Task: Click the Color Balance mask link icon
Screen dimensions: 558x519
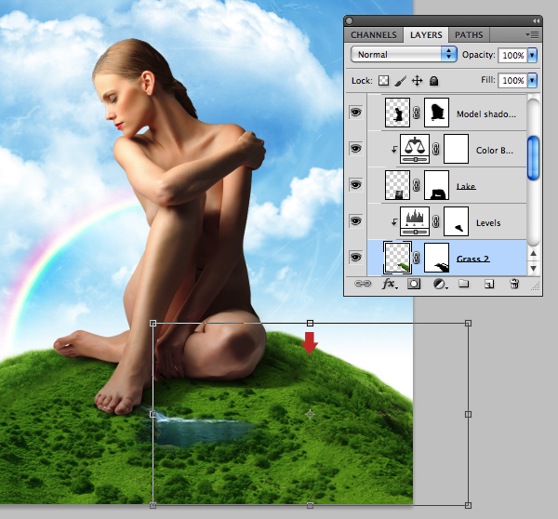Action: [436, 149]
